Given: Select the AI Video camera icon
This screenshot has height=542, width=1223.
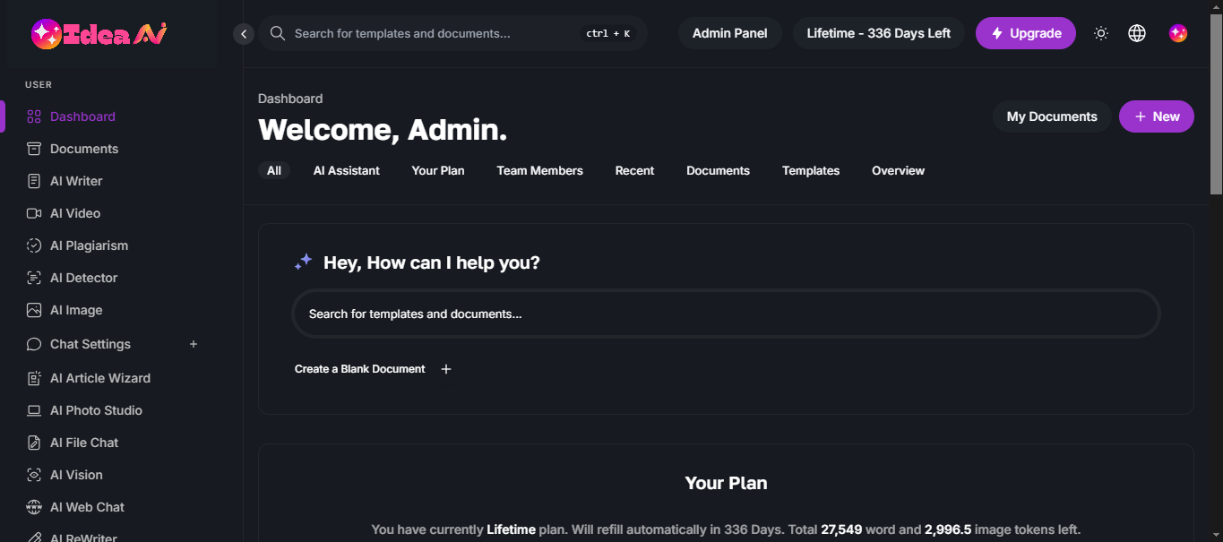Looking at the screenshot, I should click(34, 213).
